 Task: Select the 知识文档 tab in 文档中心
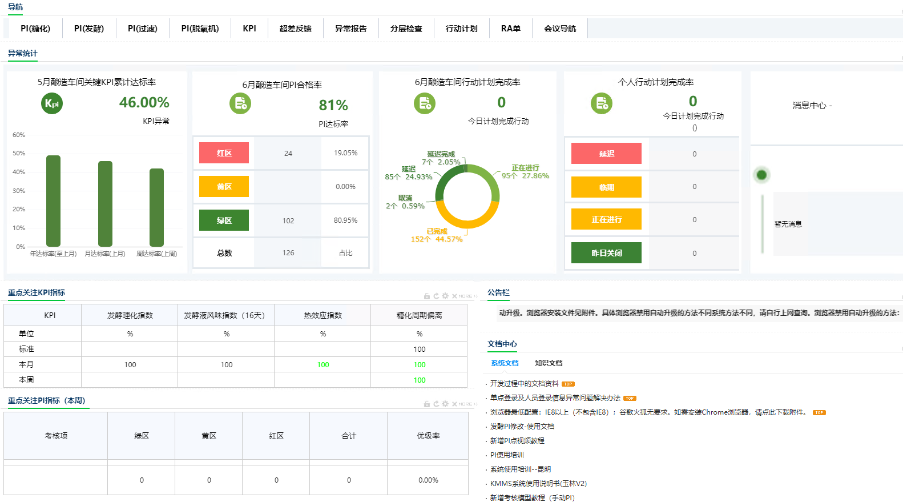(x=549, y=363)
